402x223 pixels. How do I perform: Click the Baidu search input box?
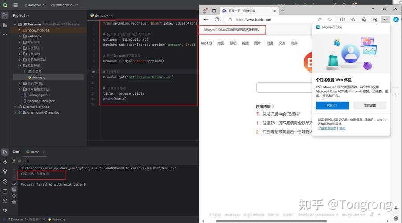coord(284,87)
